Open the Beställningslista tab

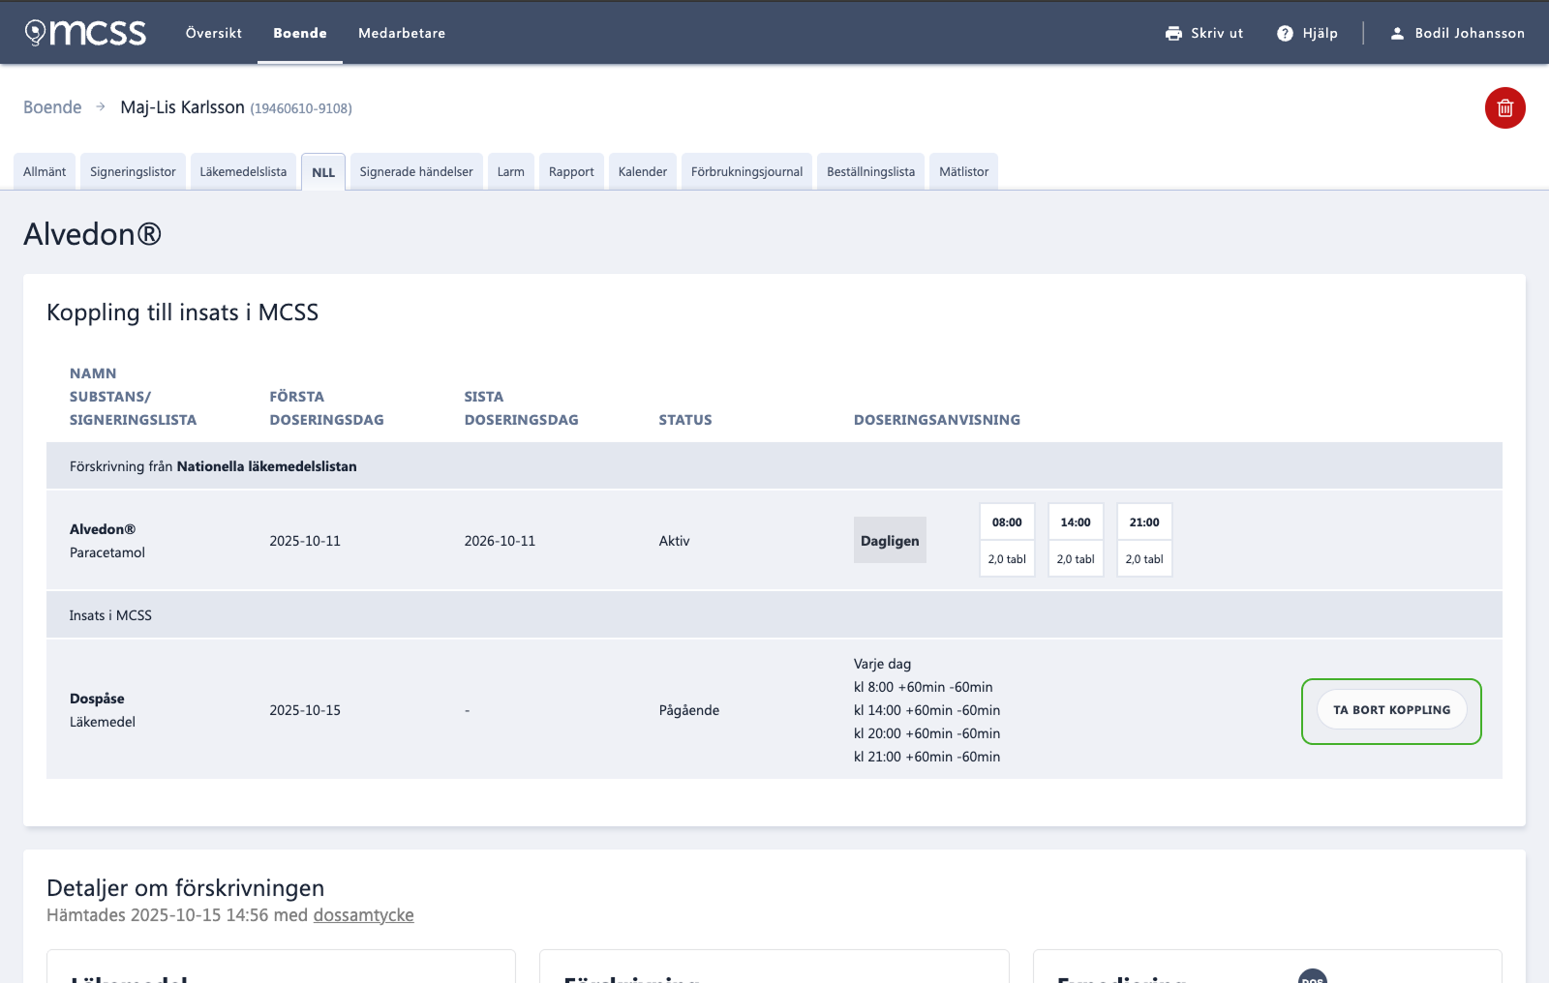click(870, 171)
